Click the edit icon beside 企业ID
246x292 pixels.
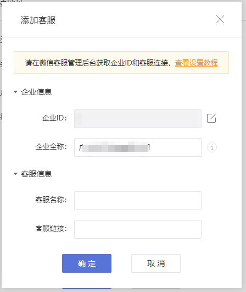[x=211, y=118]
